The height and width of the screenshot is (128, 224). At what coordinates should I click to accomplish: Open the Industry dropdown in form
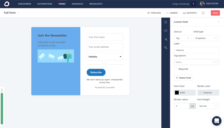tap(105, 57)
